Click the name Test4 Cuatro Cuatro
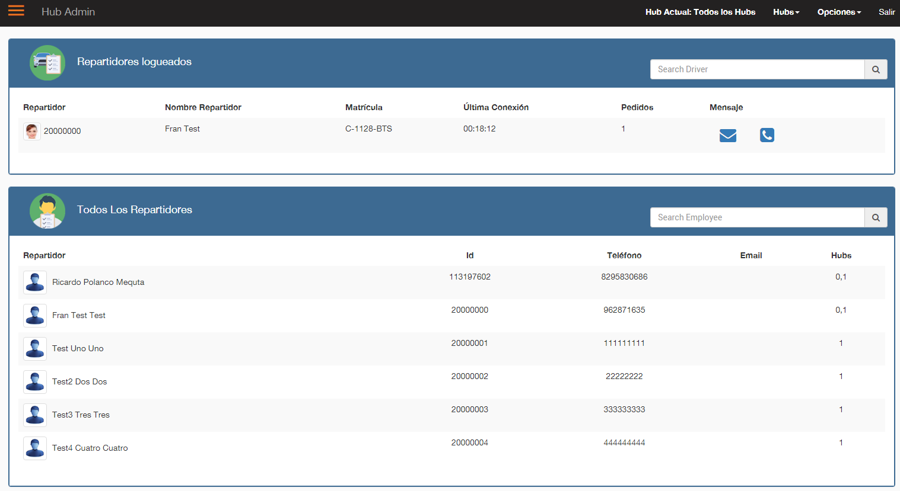Viewport: 900px width, 491px height. (x=90, y=448)
